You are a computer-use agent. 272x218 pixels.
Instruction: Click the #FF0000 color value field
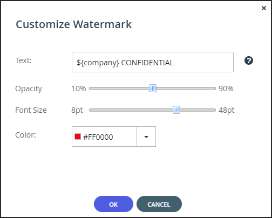click(104, 137)
